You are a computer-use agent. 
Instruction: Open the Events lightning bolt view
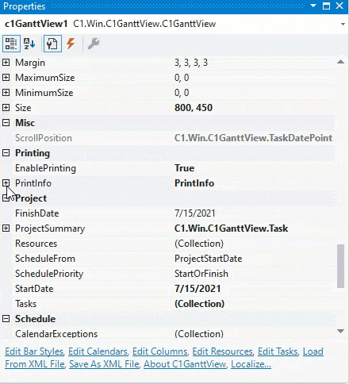(71, 44)
